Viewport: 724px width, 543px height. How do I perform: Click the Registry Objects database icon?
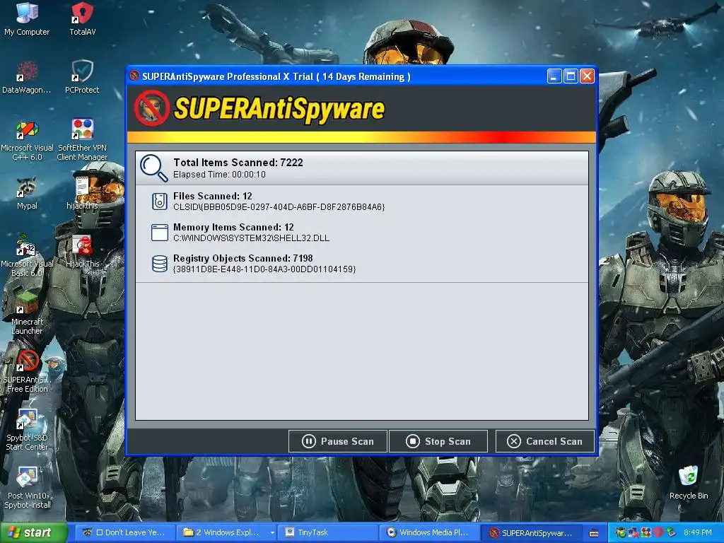pyautogui.click(x=160, y=264)
